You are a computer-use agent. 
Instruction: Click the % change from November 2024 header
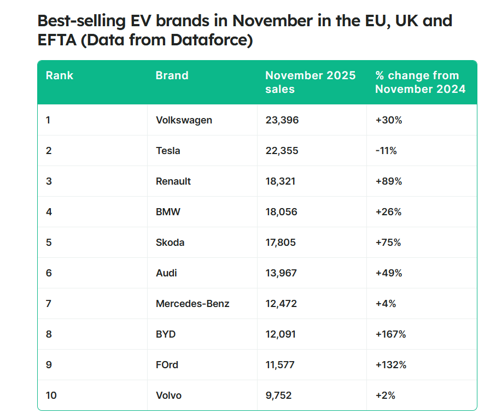point(420,82)
